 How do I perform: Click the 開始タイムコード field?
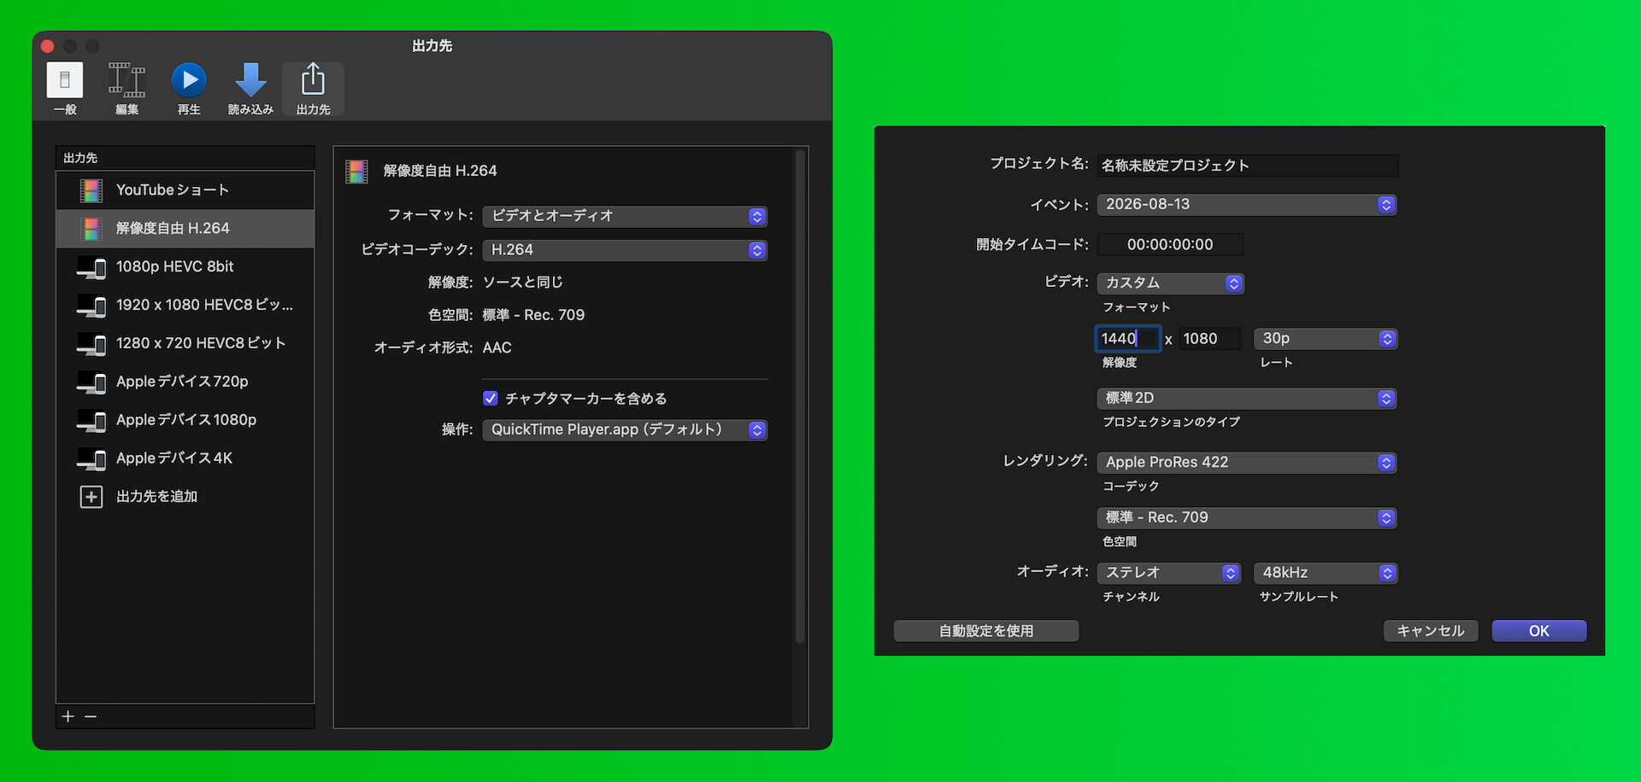point(1170,245)
